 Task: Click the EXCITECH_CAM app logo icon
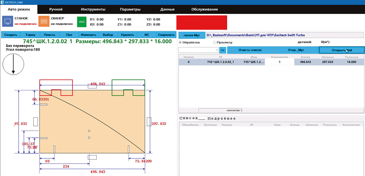2,2
